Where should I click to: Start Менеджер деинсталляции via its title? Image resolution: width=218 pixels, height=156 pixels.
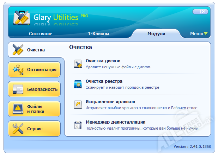[x=115, y=122]
